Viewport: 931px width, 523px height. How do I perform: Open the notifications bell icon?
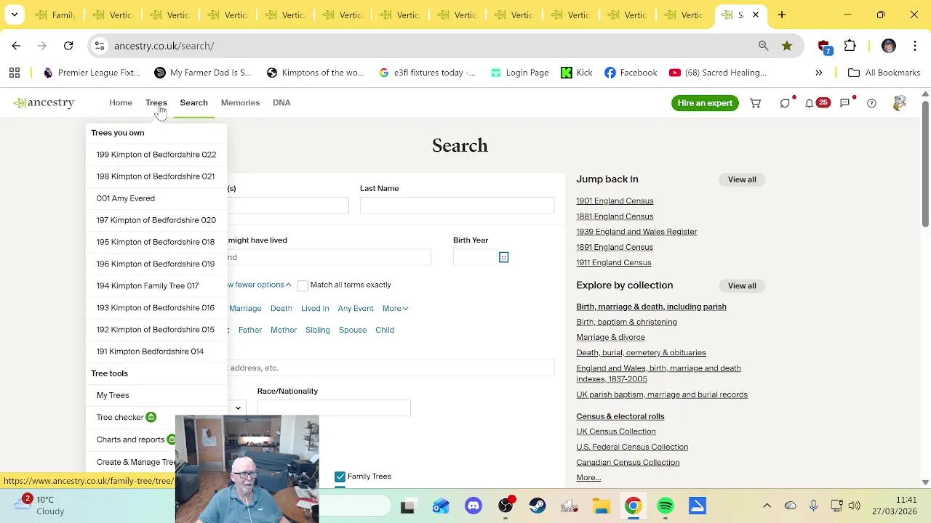pyautogui.click(x=809, y=103)
